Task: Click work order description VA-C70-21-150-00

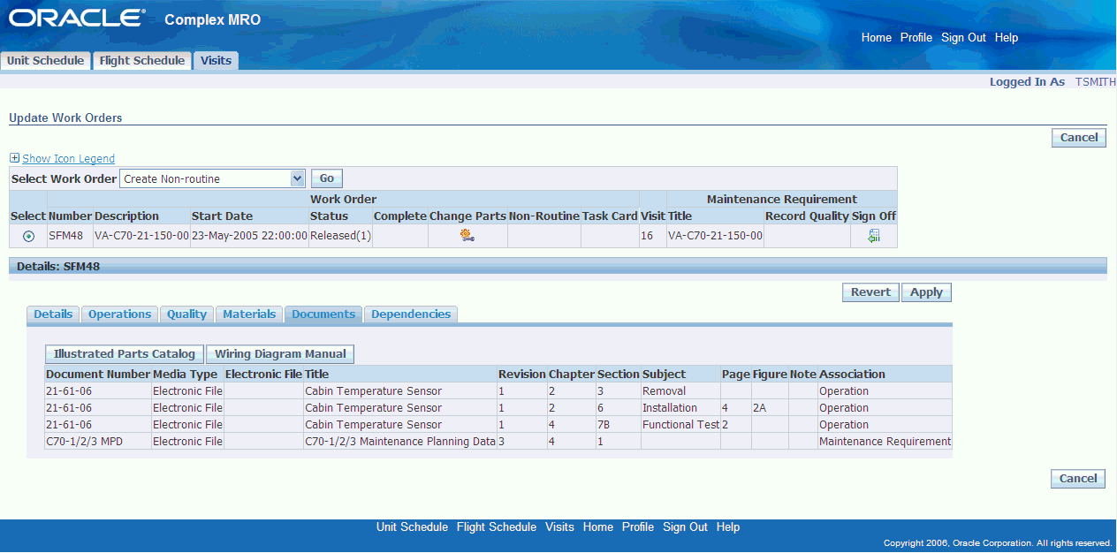Action: coord(141,236)
